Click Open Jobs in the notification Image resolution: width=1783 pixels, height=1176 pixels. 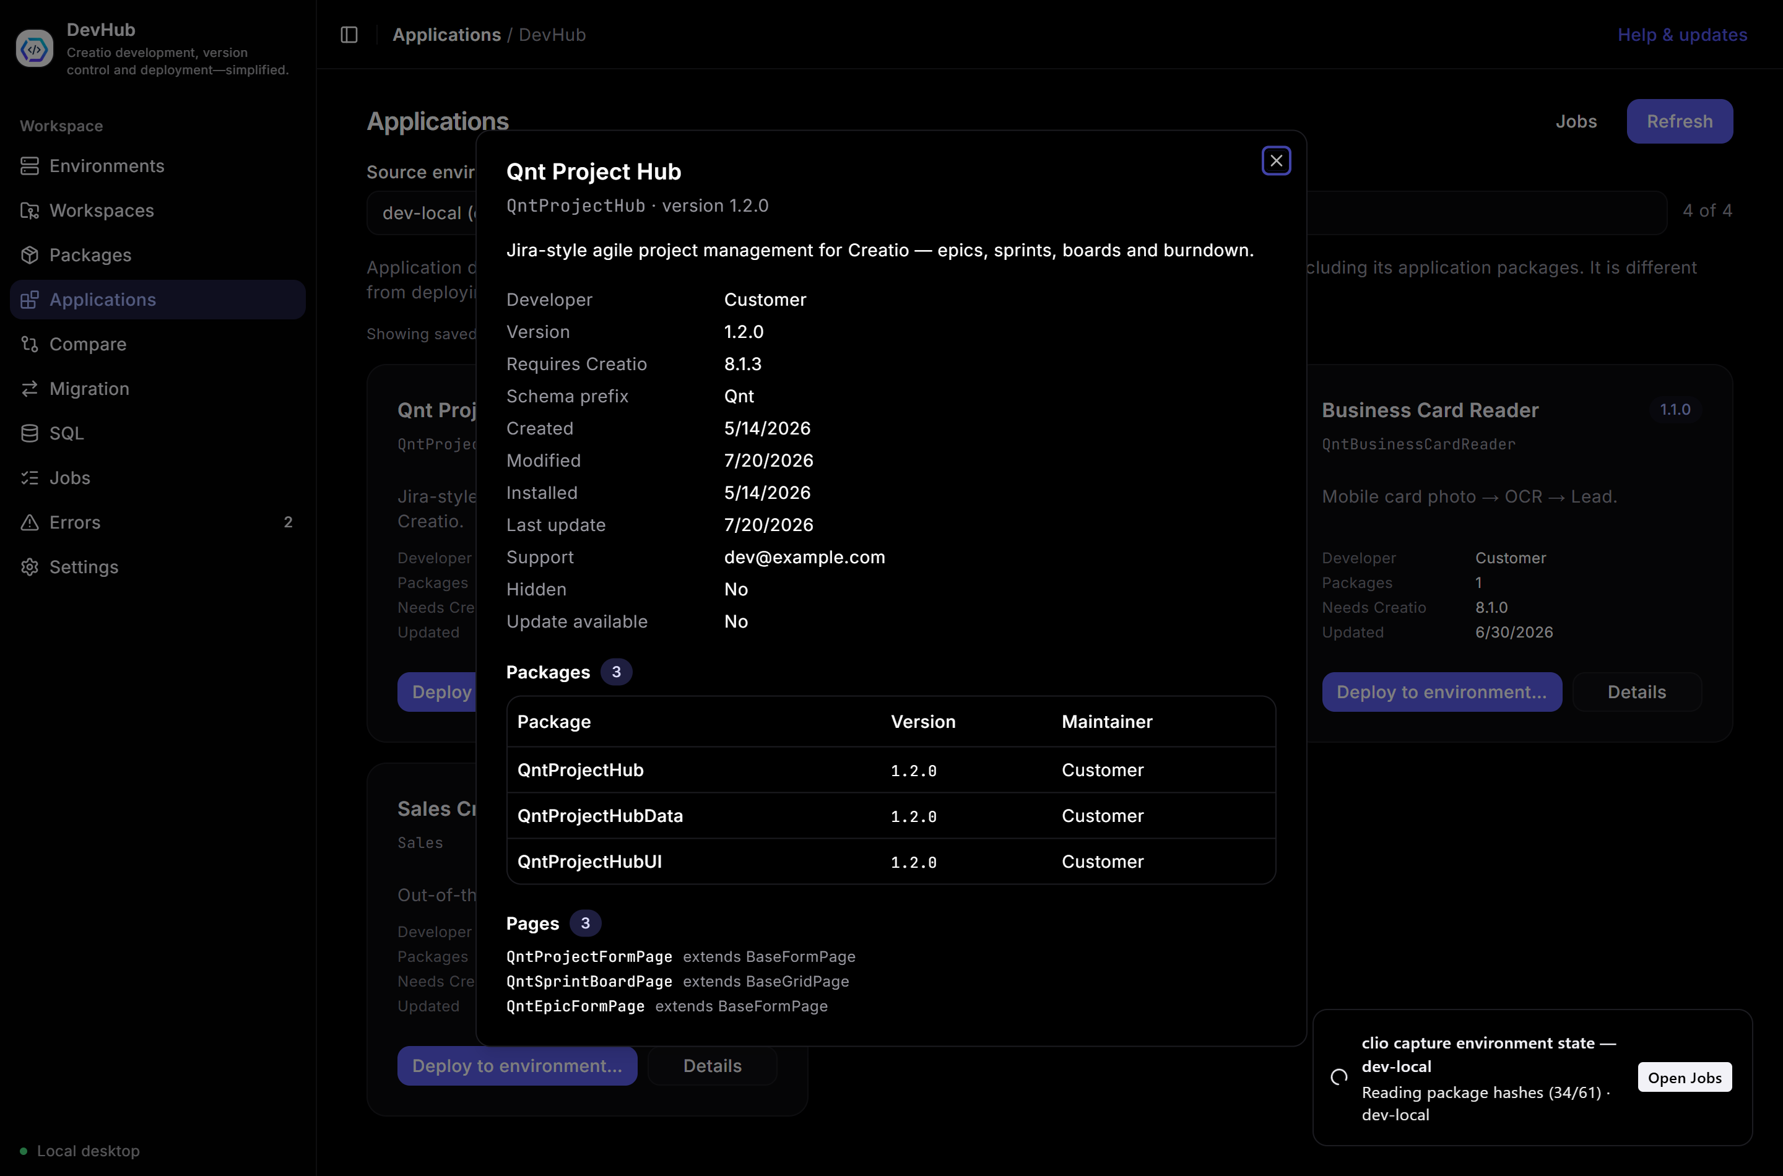click(x=1685, y=1078)
